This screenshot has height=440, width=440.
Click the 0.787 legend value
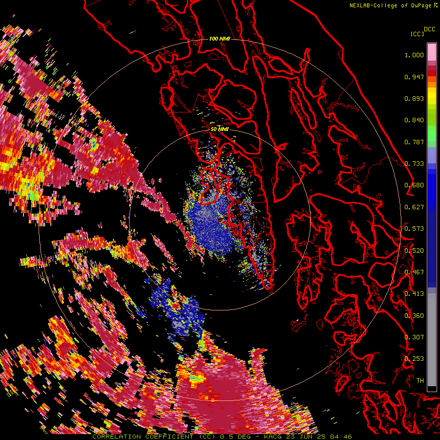click(414, 142)
